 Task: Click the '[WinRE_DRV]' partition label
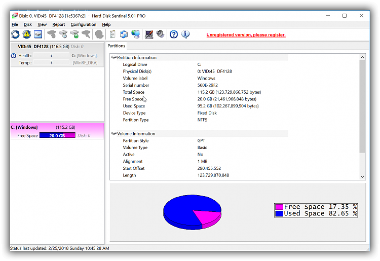click(85, 63)
